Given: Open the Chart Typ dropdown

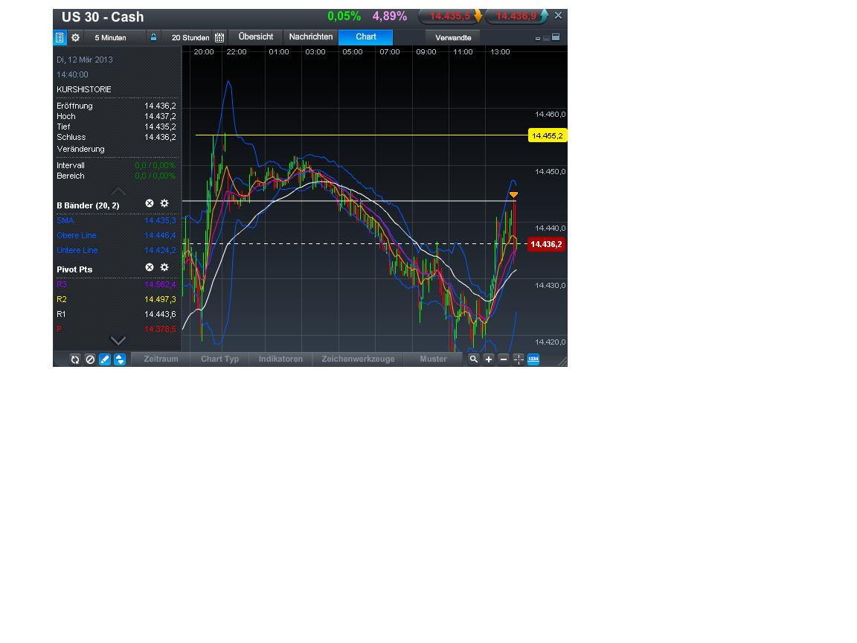Looking at the screenshot, I should click(219, 359).
